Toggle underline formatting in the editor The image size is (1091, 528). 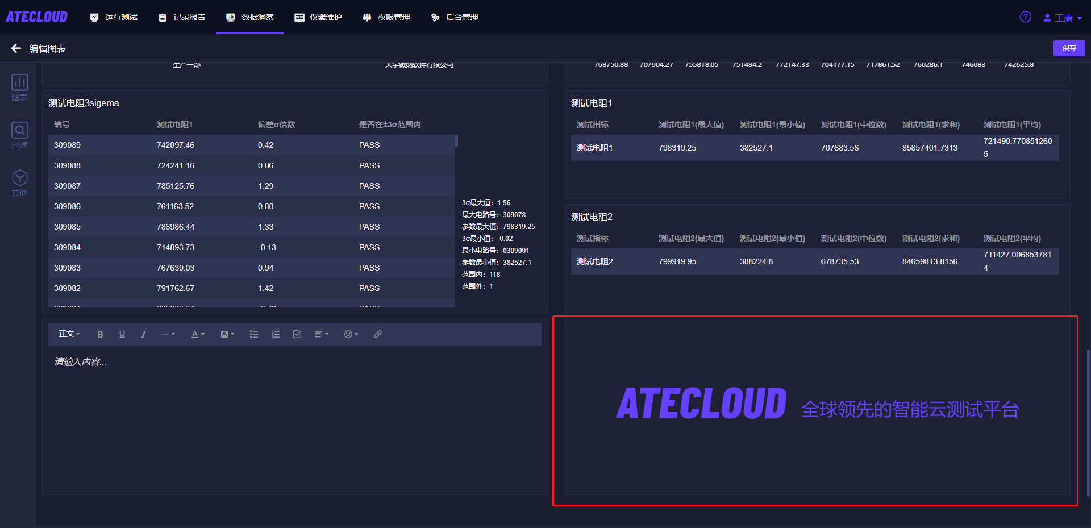tap(122, 334)
